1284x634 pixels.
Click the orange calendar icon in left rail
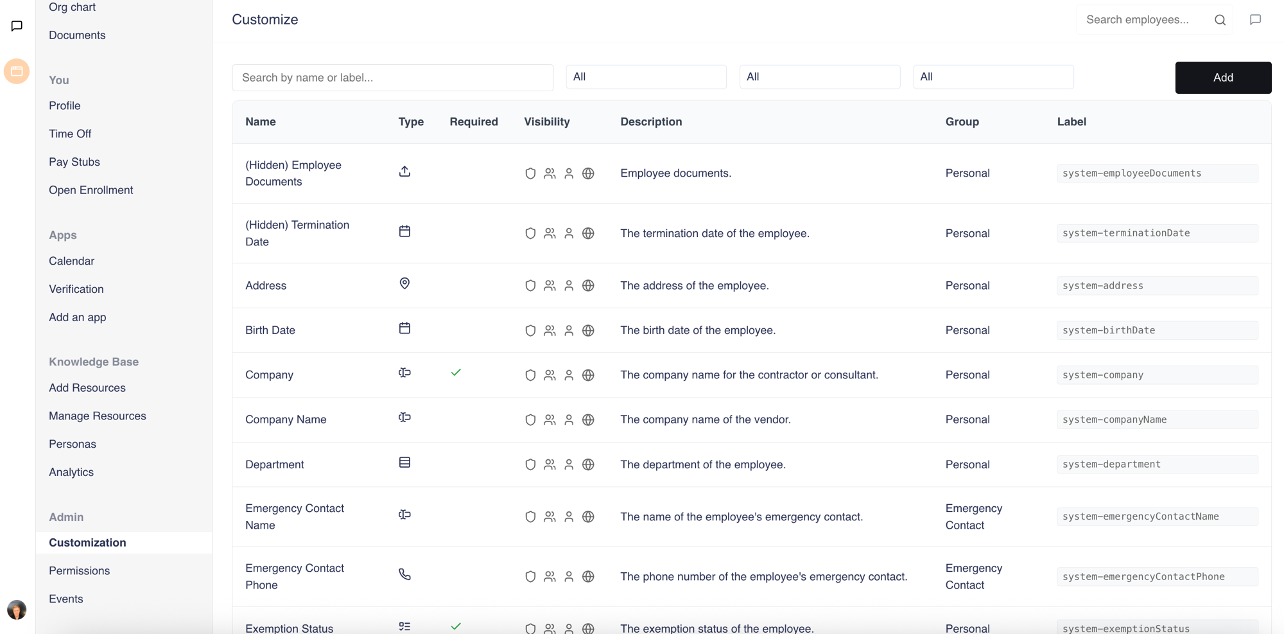[17, 71]
